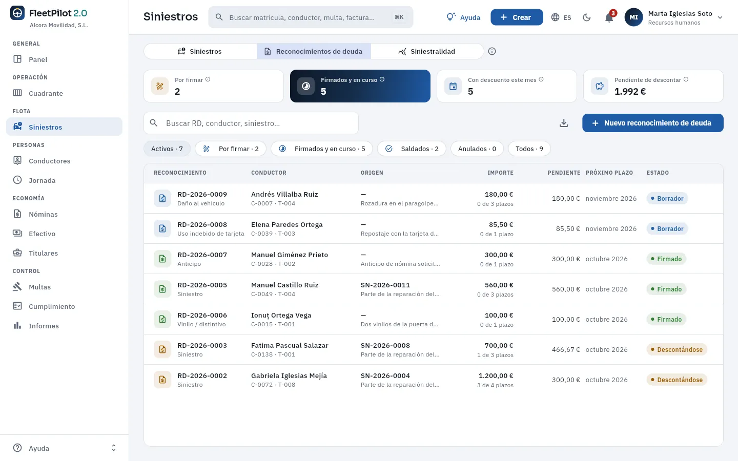Switch to the Siniestralidad tab
This screenshot has width=738, height=461.
click(x=427, y=51)
